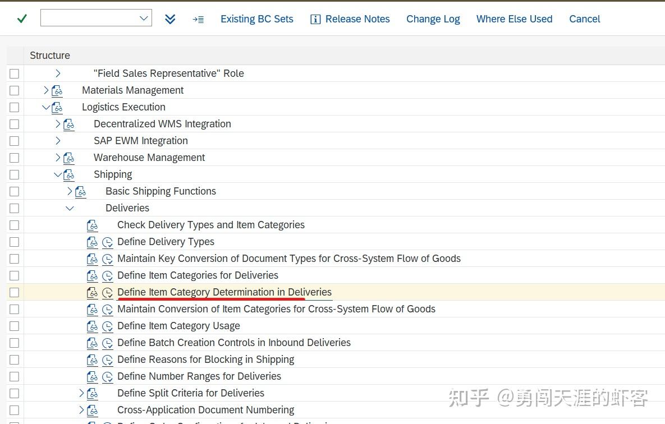
Task: Click documentation icon beside Warehouse Management
Action: (x=68, y=158)
